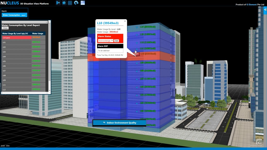Screen dimensions: 267x150
Task: Select the L04 row in the report
Action: [x=23, y=57]
